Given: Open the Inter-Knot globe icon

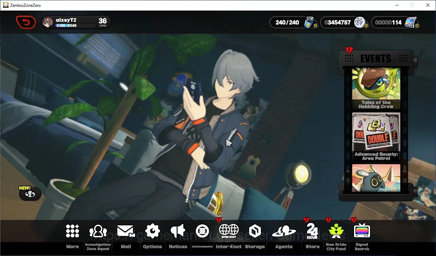Looking at the screenshot, I should [229, 231].
